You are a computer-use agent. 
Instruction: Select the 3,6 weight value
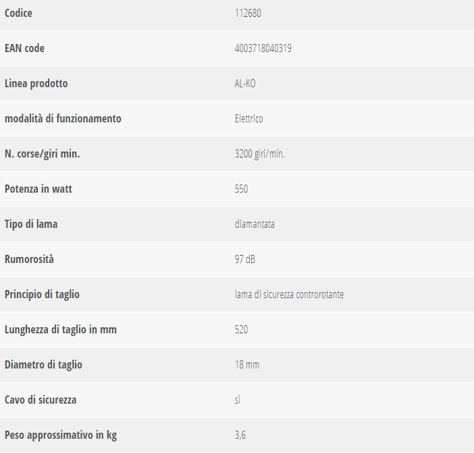point(240,435)
